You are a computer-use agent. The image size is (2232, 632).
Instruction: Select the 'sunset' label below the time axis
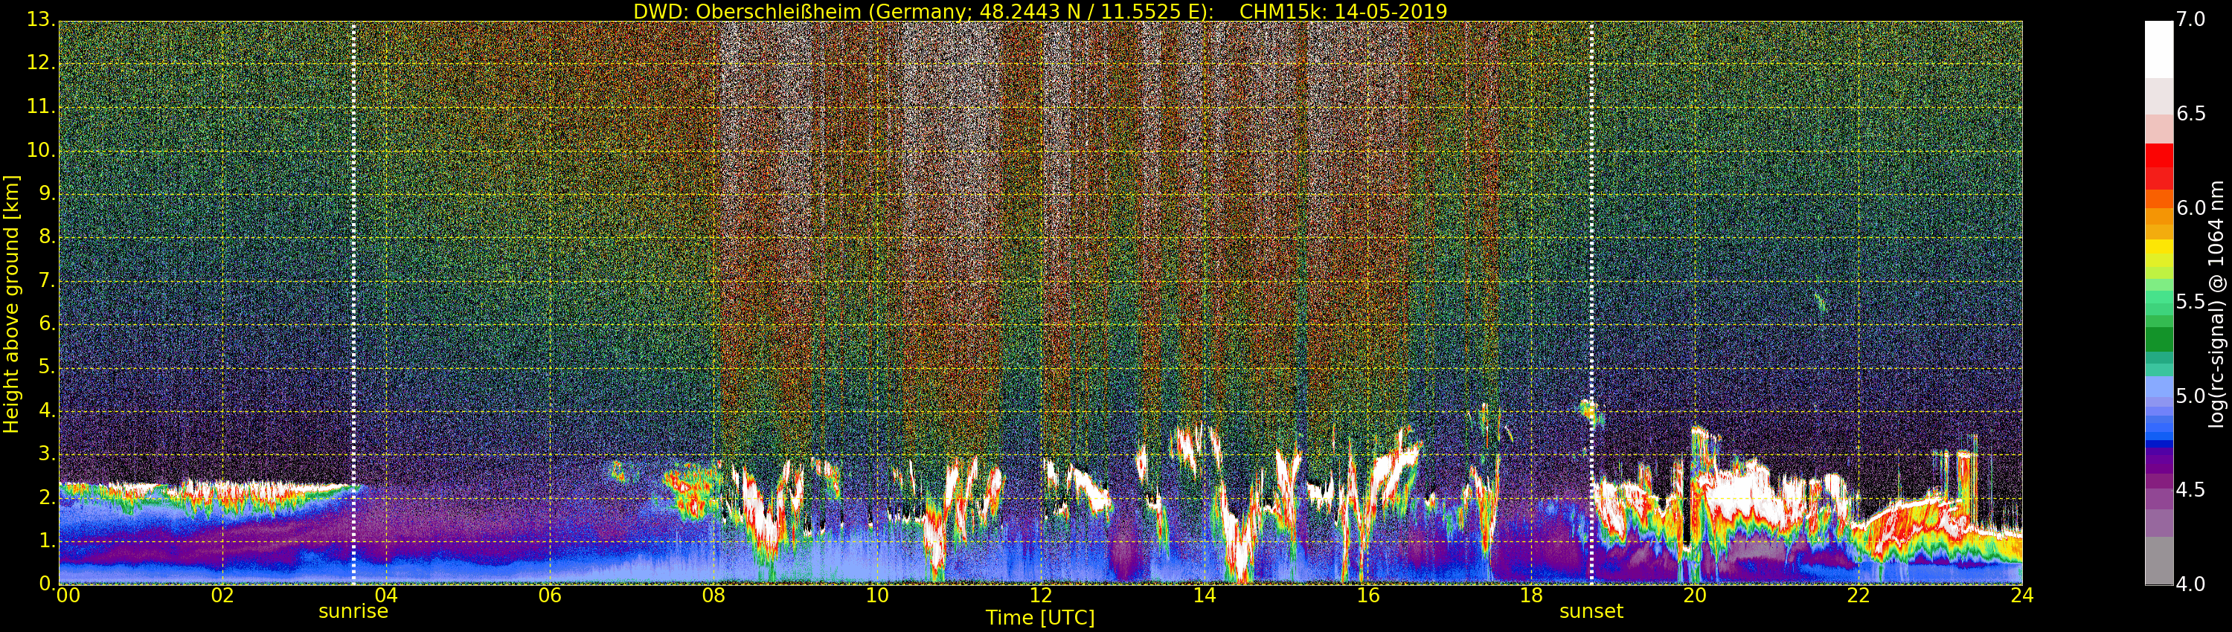(x=1591, y=611)
